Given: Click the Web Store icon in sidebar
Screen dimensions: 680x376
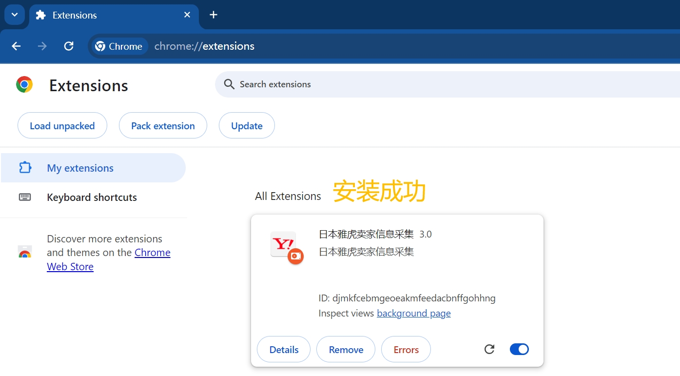Looking at the screenshot, I should coord(25,253).
